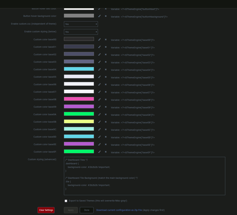Click the 'Custom color base0A:' label
The image size is (237, 215).
pyautogui.click(x=45, y=114)
